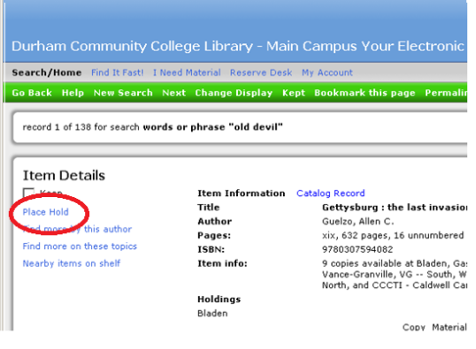Select ISBN value 9780307594082

click(x=357, y=249)
